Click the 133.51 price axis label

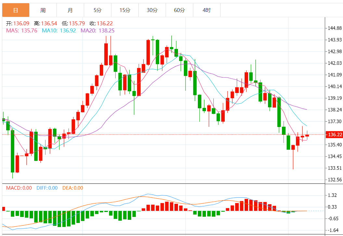(x=335, y=168)
